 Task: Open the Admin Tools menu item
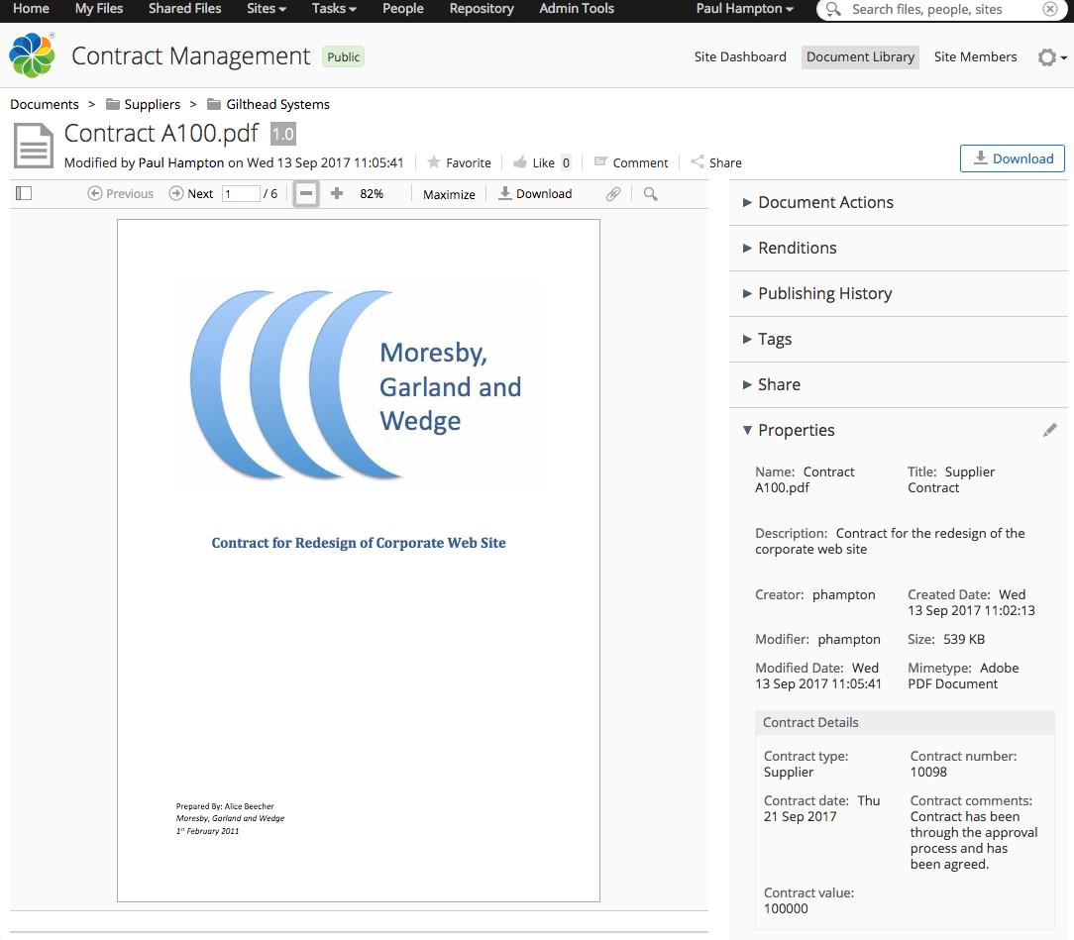(x=577, y=9)
